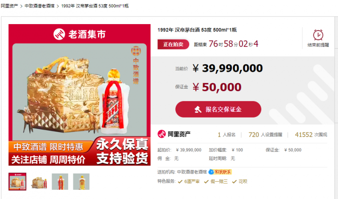The width and height of the screenshot is (338, 199).
Task: Click 结束前提醒 reminder text
Action: [x=318, y=45]
